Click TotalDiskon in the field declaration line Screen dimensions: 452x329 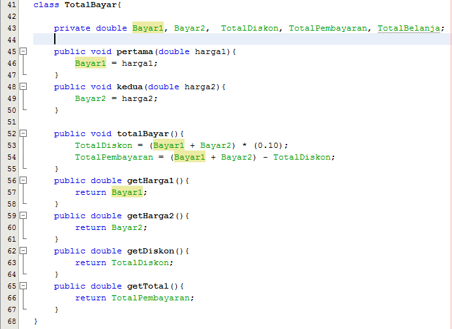click(250, 28)
